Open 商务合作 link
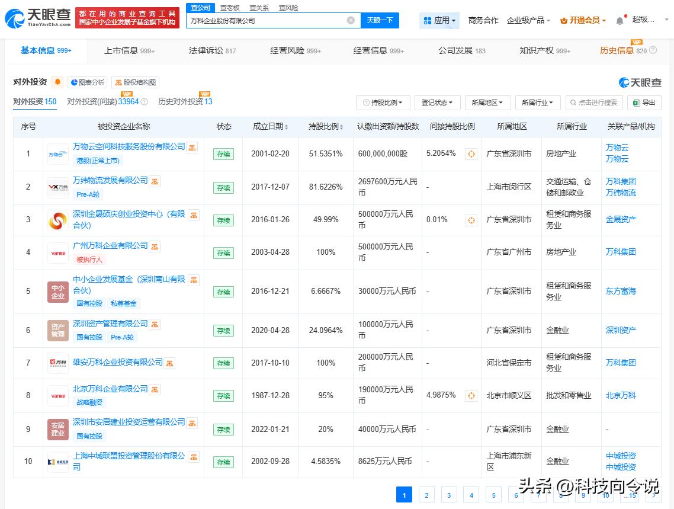The image size is (674, 509). (x=483, y=20)
